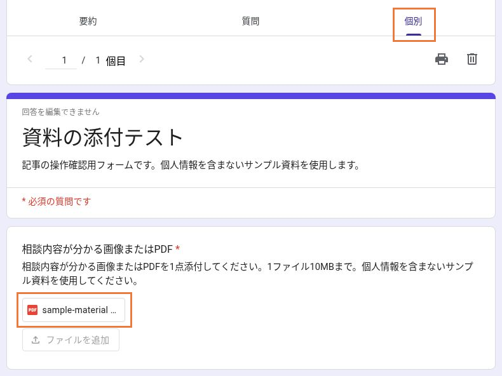Image resolution: width=502 pixels, height=376 pixels.
Task: Click the 資料の添付テスト form title
Action: [x=102, y=137]
